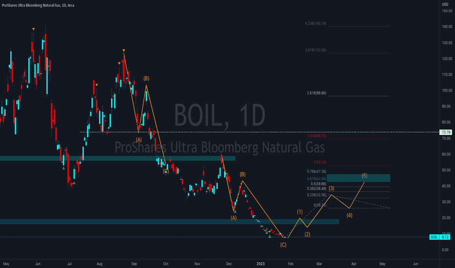Select the 0.382(36.49) Fibonacci level label
The image size is (455, 268).
tap(316, 189)
